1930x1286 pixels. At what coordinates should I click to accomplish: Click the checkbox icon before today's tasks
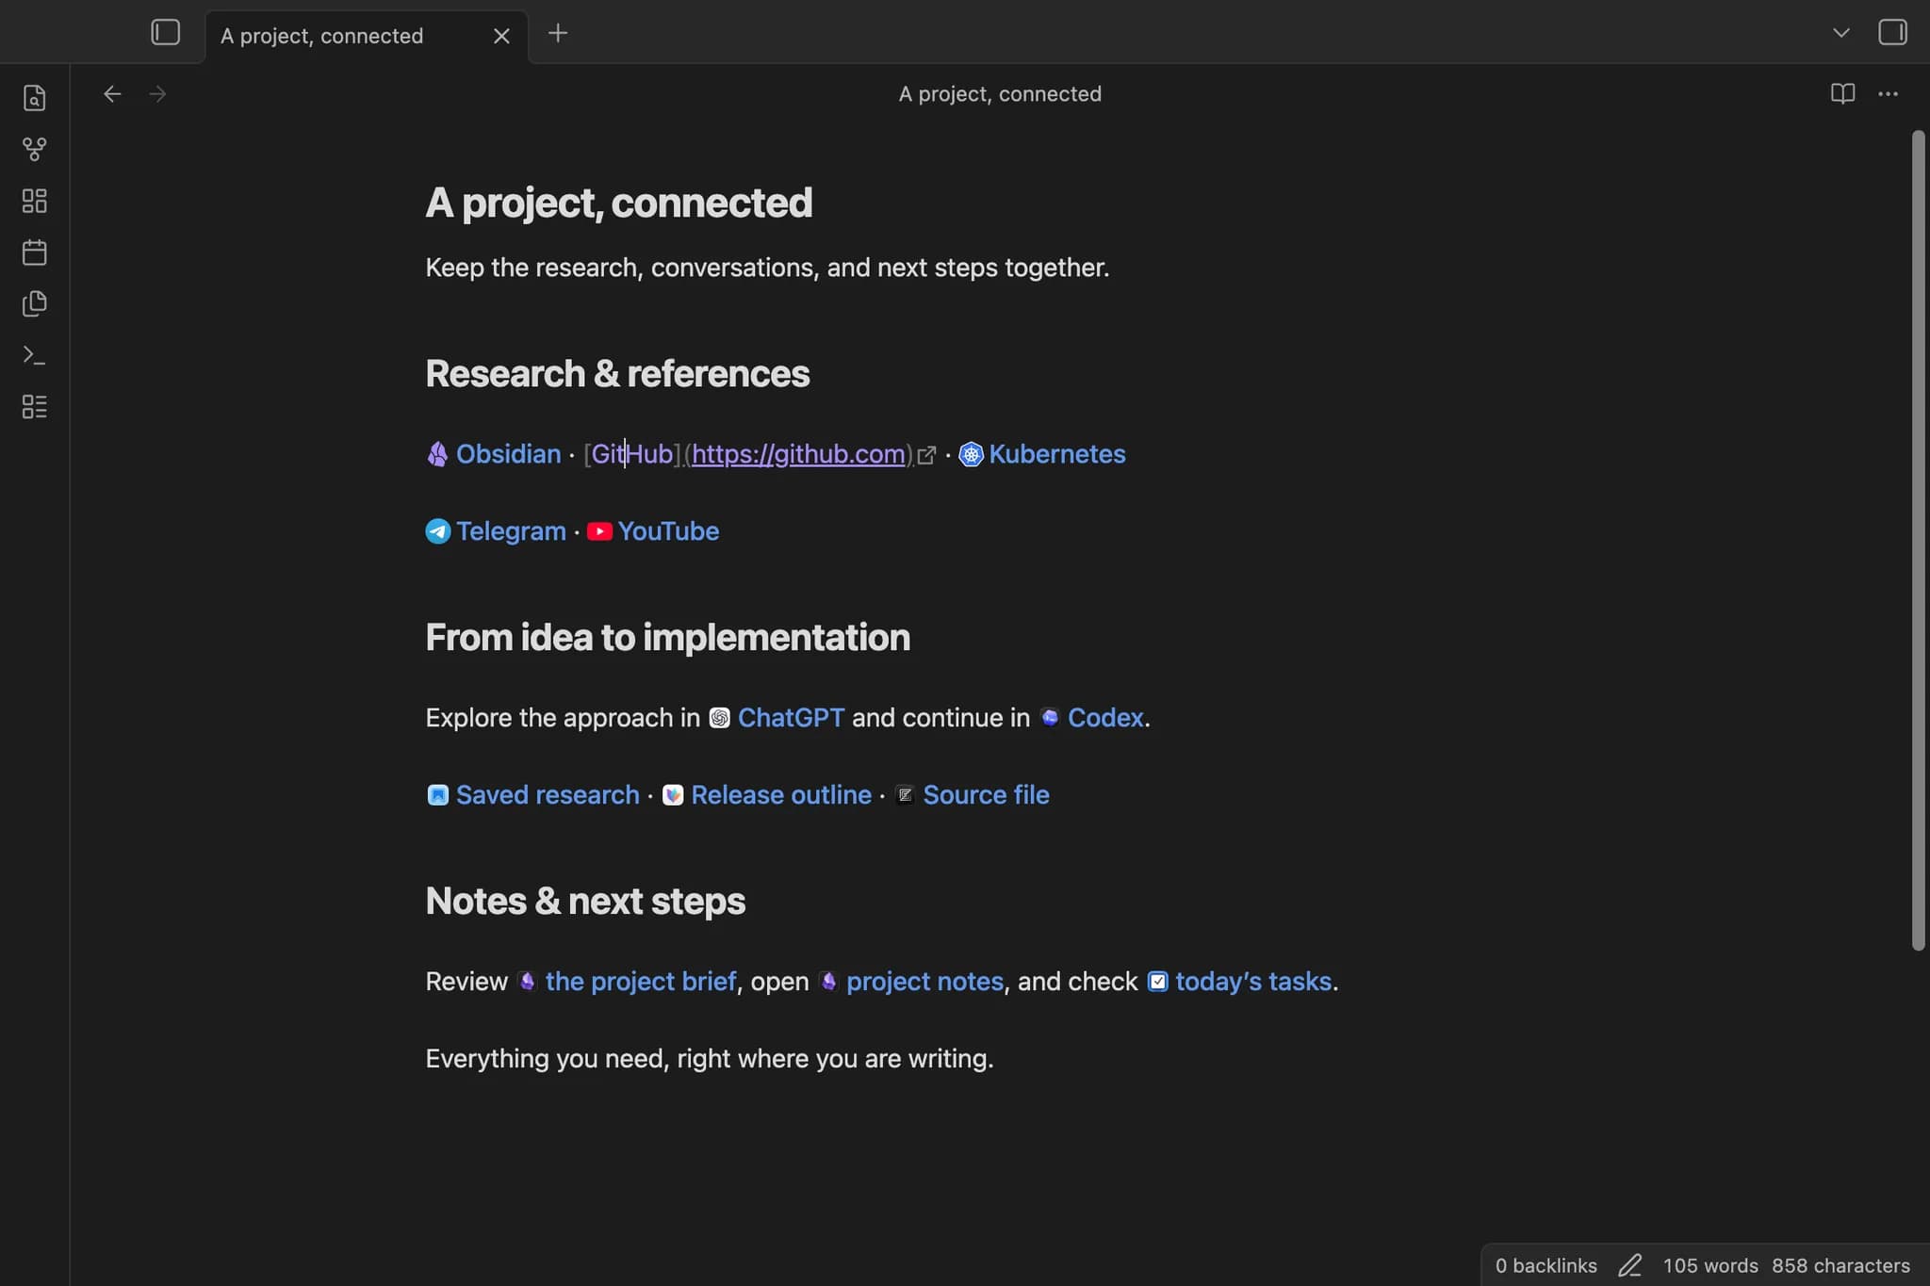click(1158, 982)
